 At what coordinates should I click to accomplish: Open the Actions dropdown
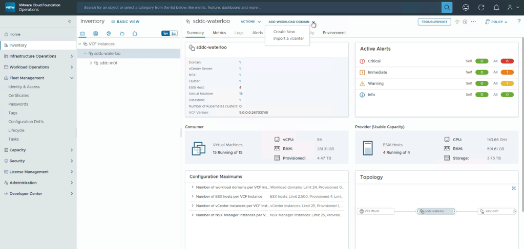pos(250,22)
